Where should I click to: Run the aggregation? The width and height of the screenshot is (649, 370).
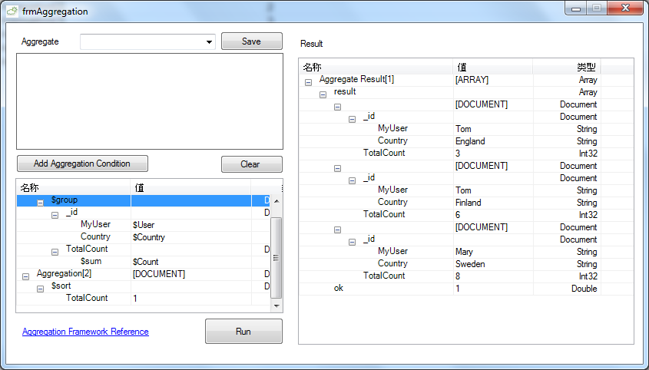pos(243,332)
